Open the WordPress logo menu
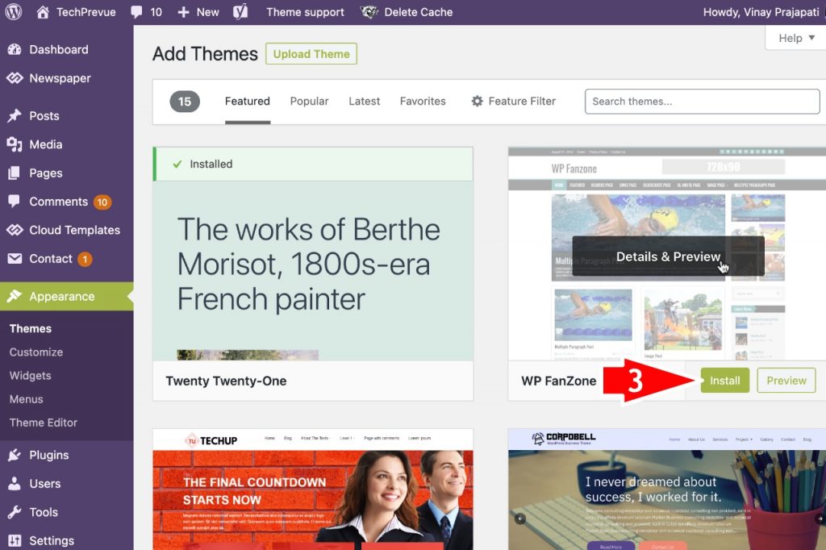Screen dimensions: 826x550 click(x=14, y=11)
